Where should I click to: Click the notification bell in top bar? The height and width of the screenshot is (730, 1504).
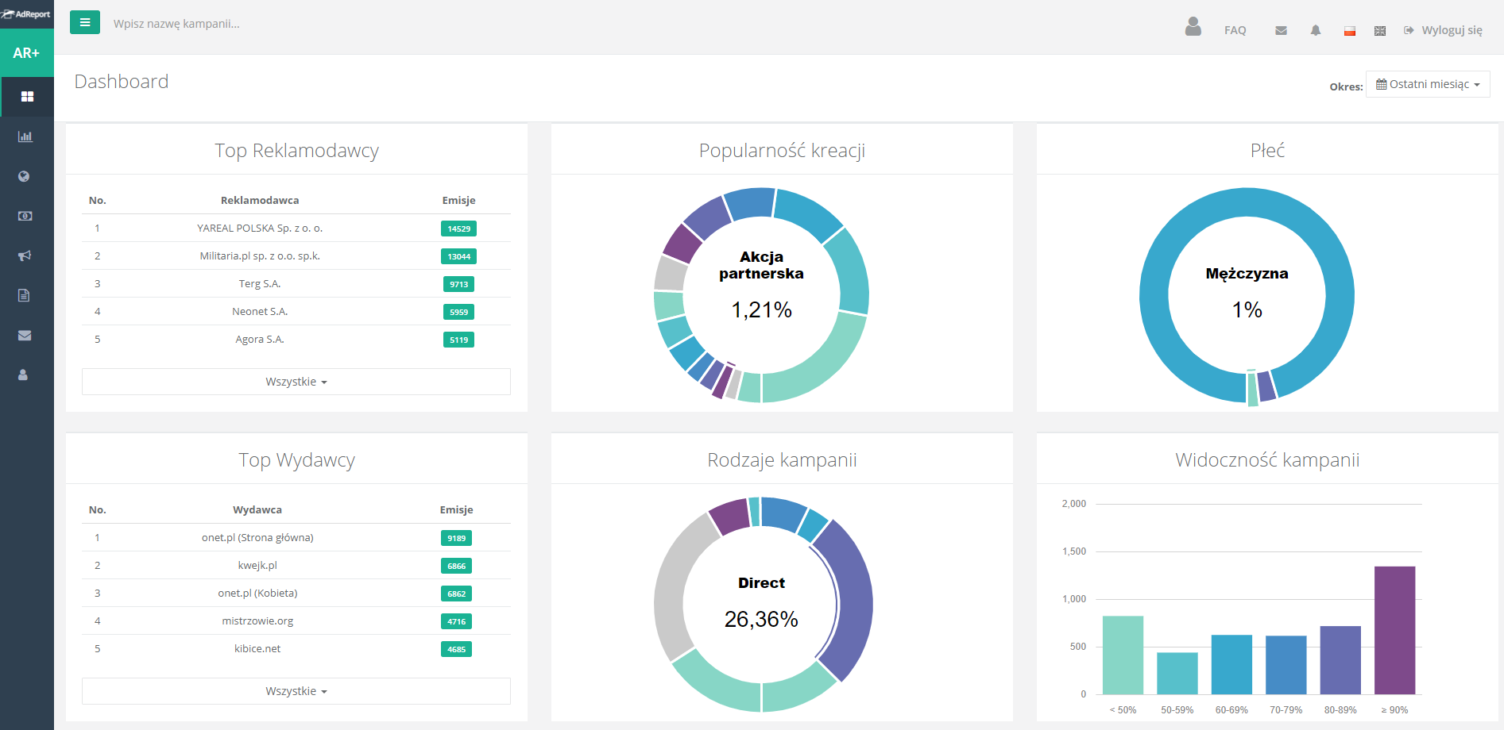(1316, 30)
